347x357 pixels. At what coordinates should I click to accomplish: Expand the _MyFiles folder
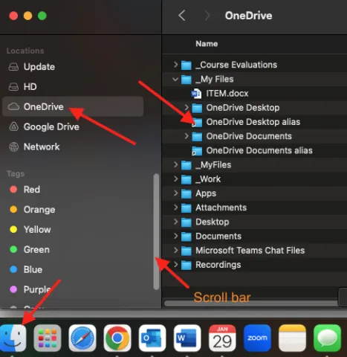click(x=175, y=164)
